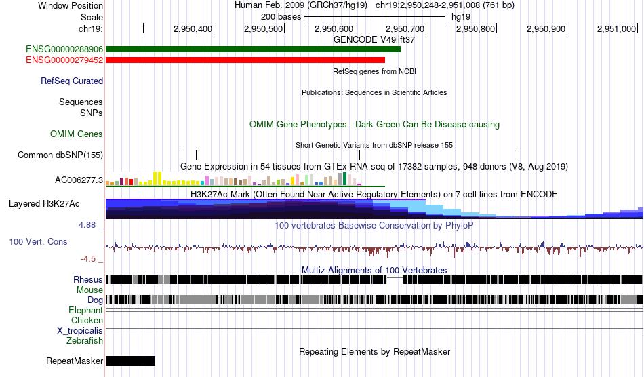Open the GTEx tissue expression bar chart
This screenshot has height=377, width=644.
[x=245, y=179]
